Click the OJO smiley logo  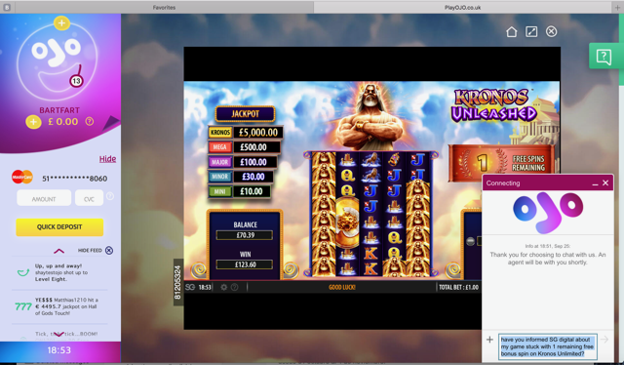coord(57,61)
